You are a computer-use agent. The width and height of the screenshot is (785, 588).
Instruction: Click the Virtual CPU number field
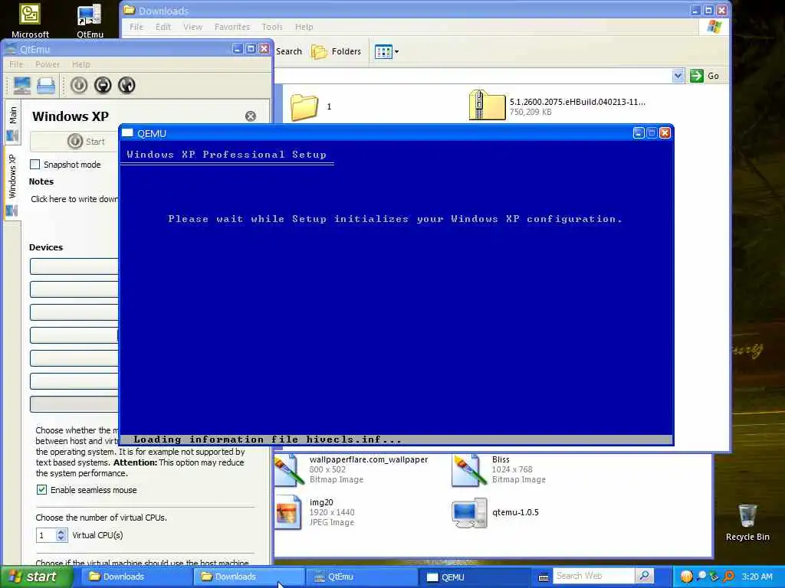point(46,535)
